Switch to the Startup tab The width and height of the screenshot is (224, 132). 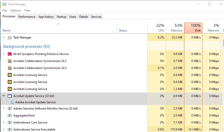pos(61,17)
